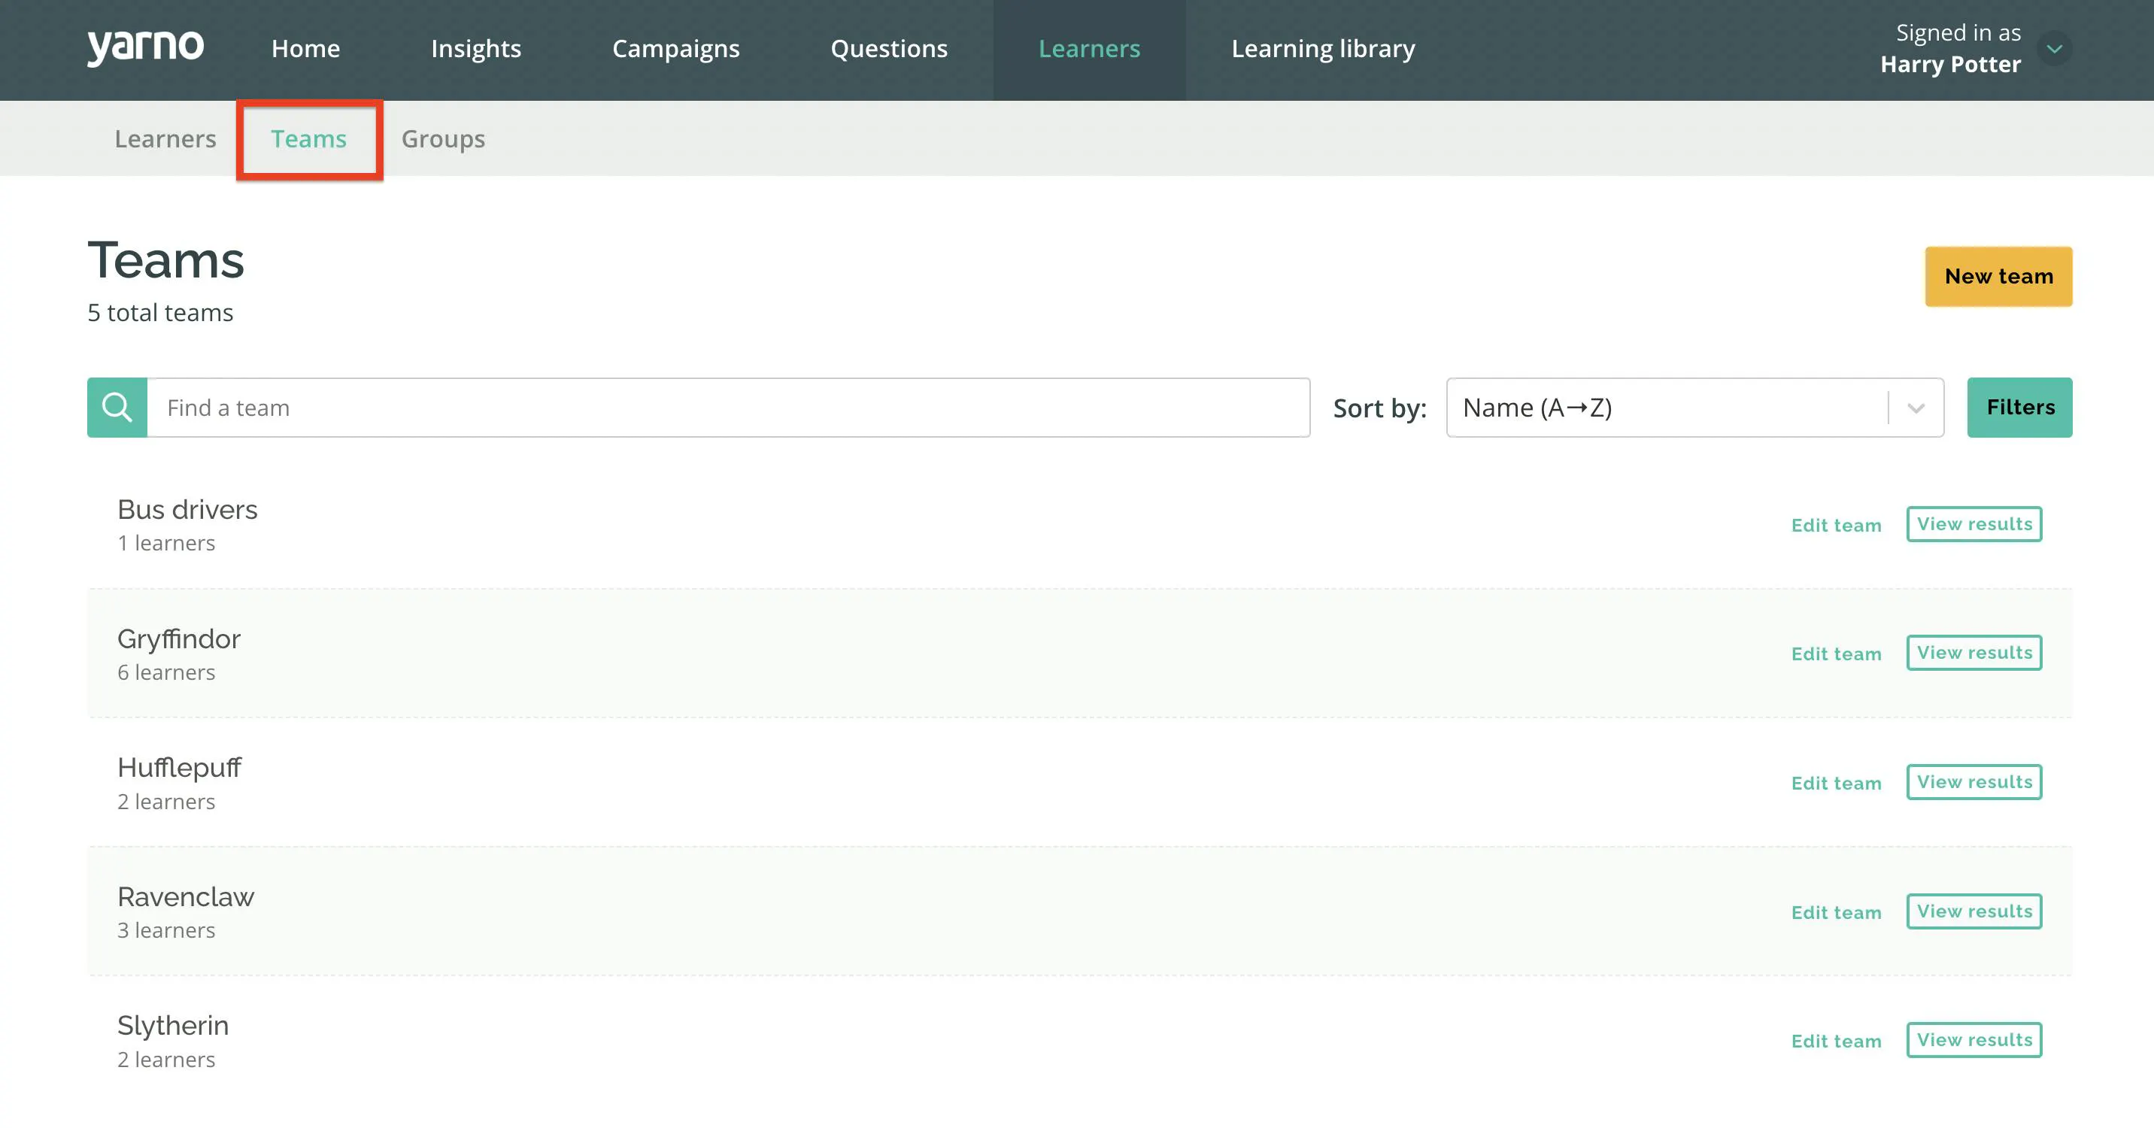Click the yarno logo

click(145, 47)
